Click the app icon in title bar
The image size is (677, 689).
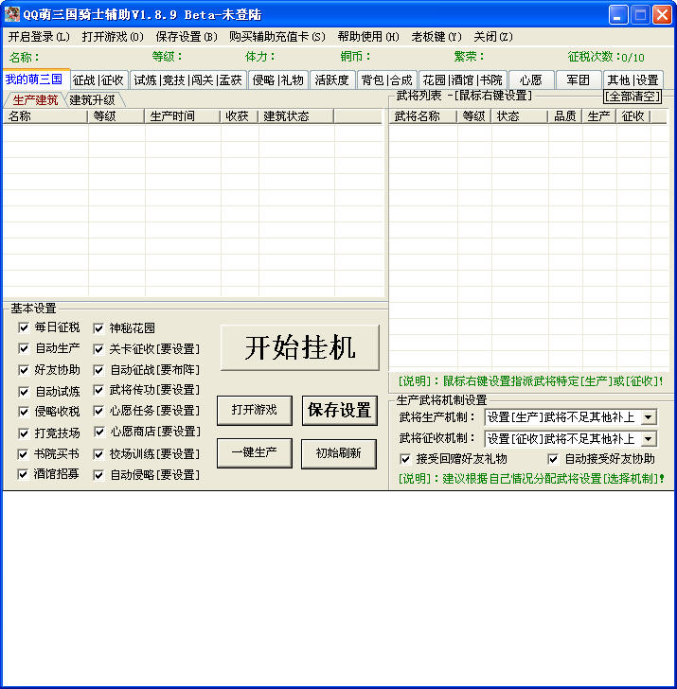[x=12, y=14]
